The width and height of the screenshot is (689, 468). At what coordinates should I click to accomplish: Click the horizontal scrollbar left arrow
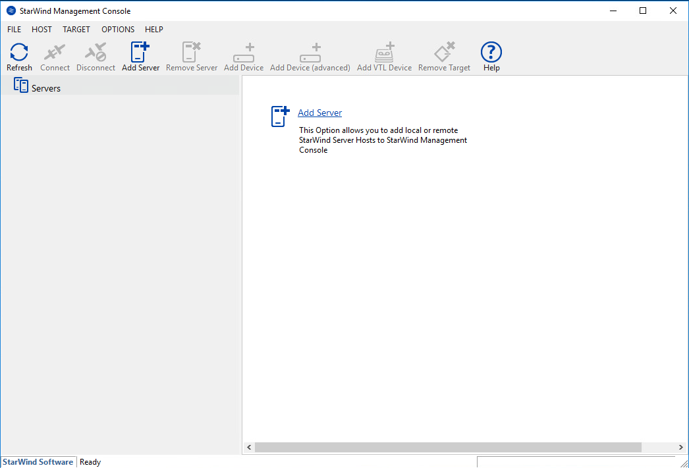point(249,448)
